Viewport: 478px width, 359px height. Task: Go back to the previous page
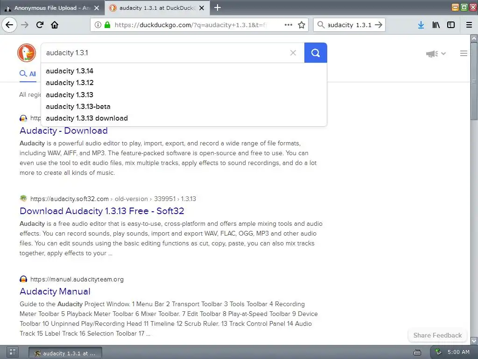pos(9,25)
